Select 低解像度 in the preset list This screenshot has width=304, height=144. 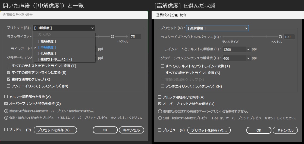[47, 53]
